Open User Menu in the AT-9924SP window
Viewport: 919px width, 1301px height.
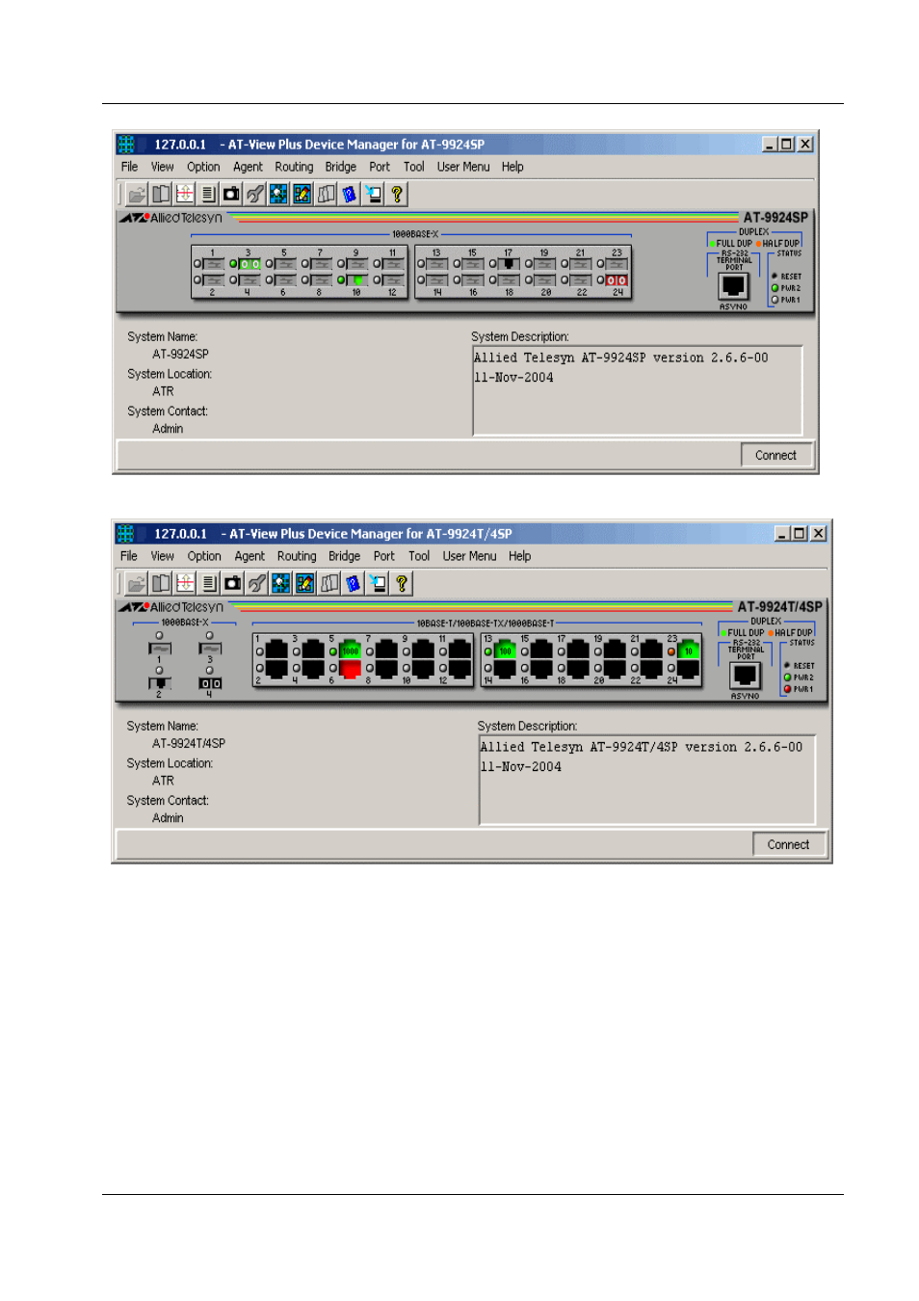463,167
